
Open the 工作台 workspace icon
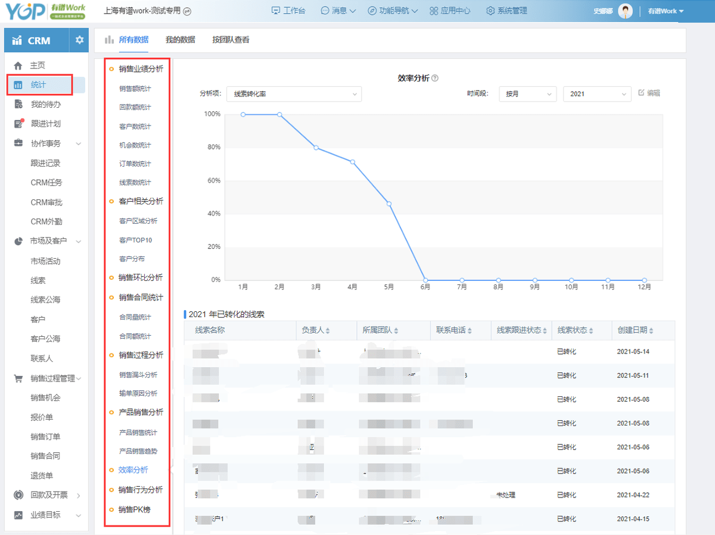(276, 10)
